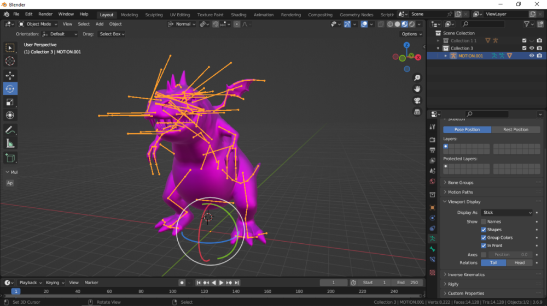Open Object Data armature properties tab
Screen dimensions: 547x306
[433, 238]
